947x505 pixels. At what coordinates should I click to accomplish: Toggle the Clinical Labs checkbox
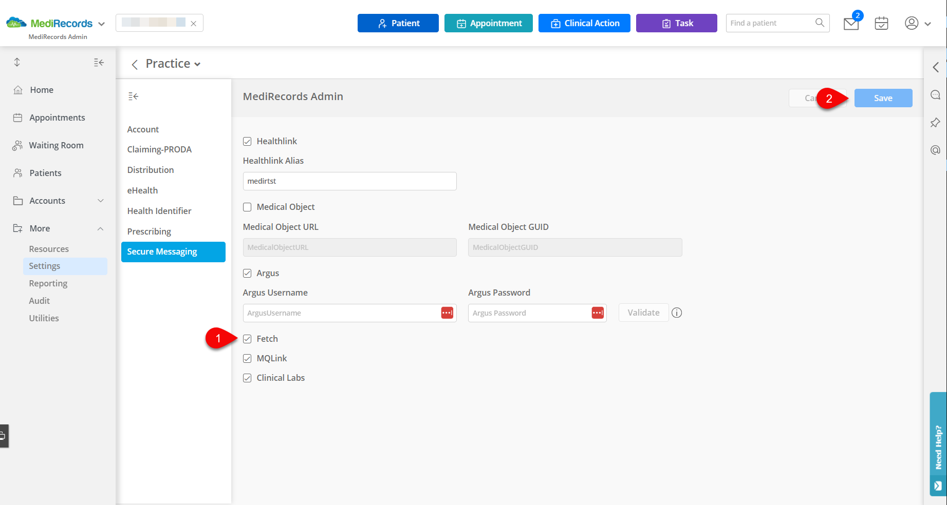(247, 378)
